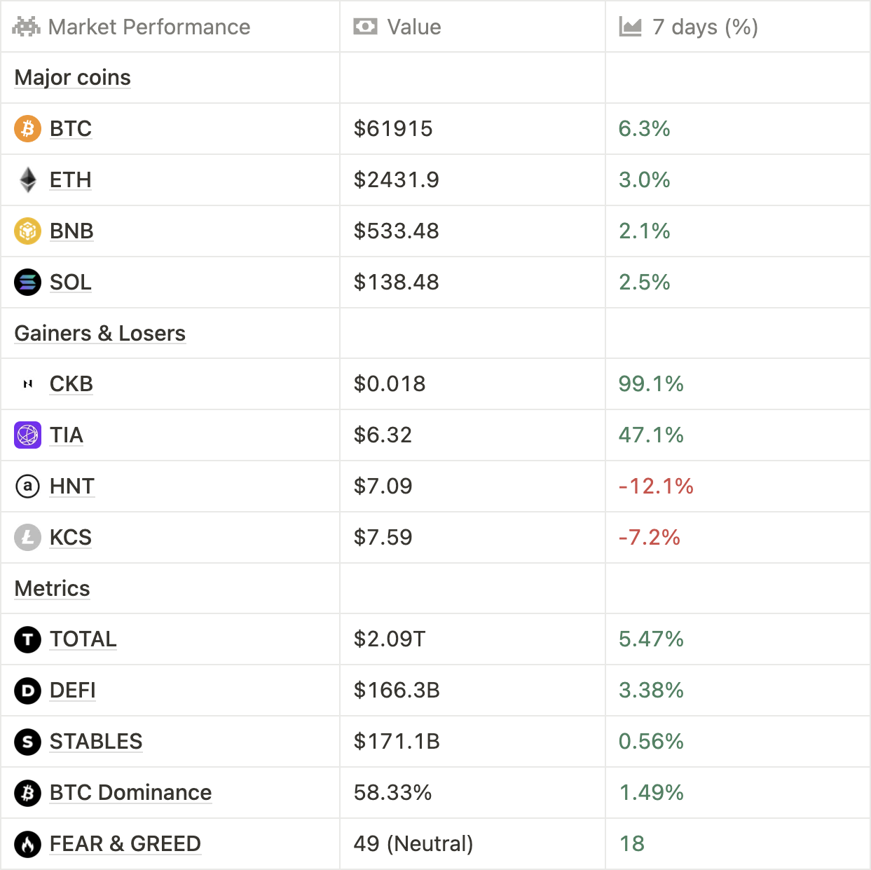Click the Market Performance column header
The image size is (871, 870).
pos(149,27)
